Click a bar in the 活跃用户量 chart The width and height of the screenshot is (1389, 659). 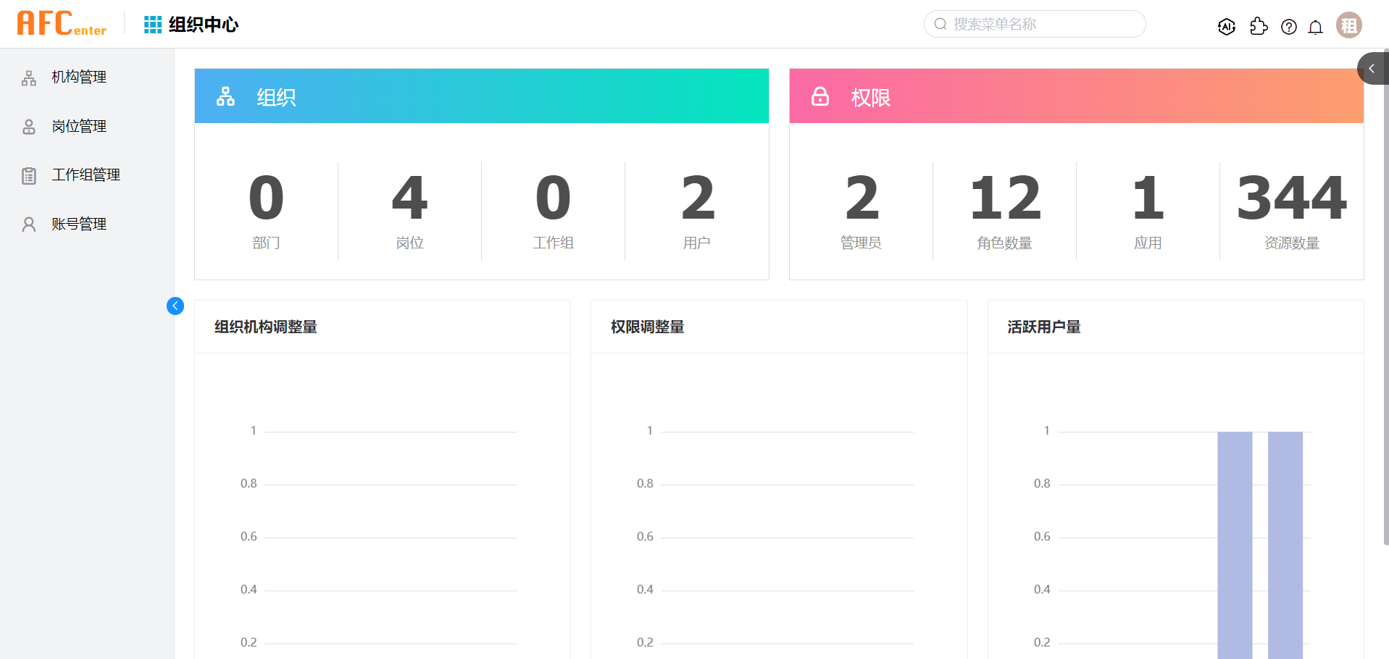click(x=1235, y=543)
